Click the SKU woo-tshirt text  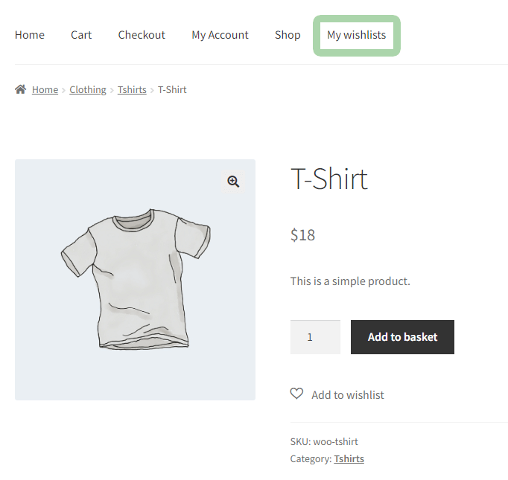point(324,441)
